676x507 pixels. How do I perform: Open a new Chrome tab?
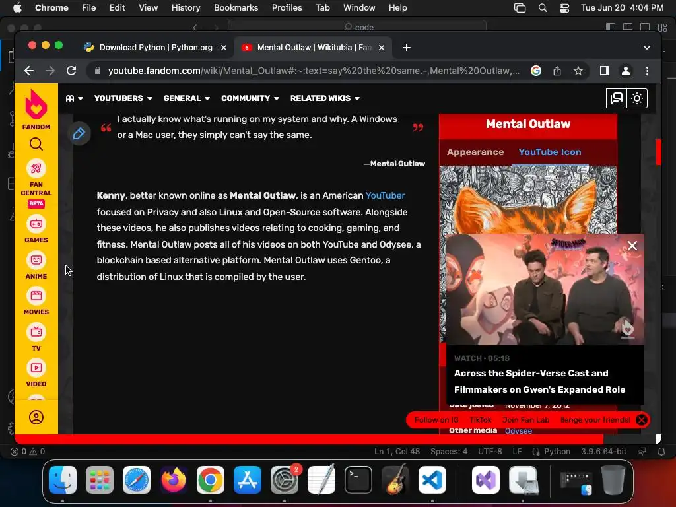click(407, 48)
